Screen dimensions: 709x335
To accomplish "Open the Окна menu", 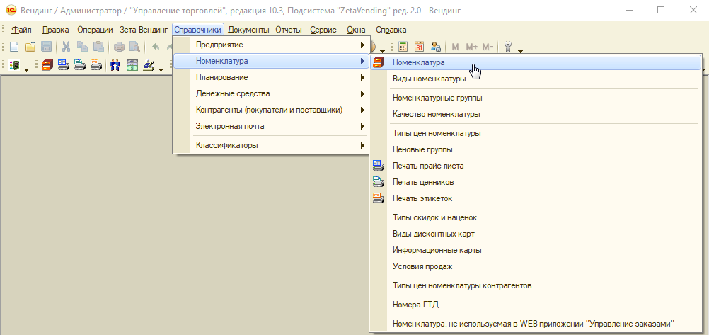I will click(356, 30).
